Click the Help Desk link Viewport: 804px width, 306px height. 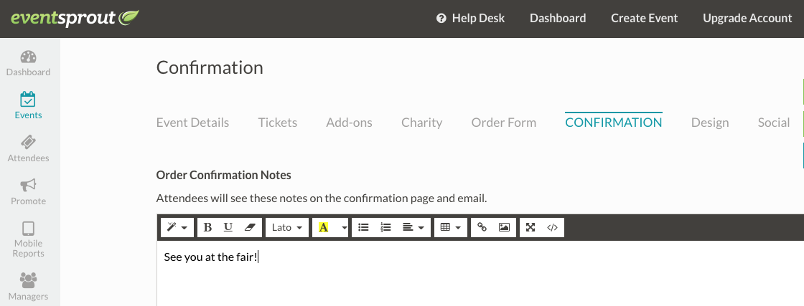point(471,19)
